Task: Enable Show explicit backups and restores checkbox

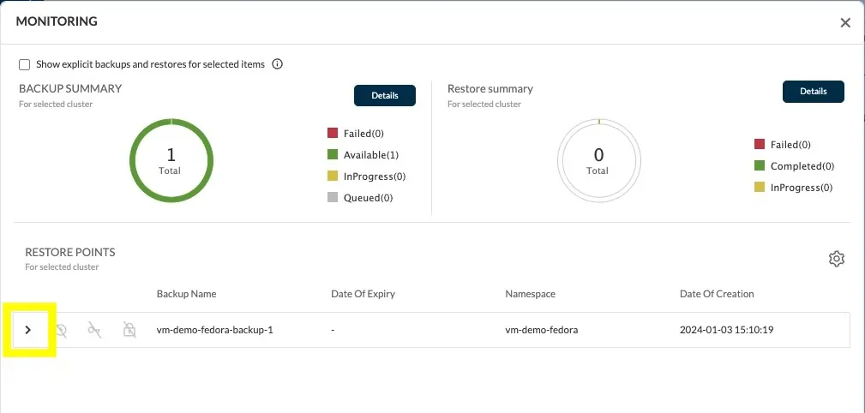Action: pyautogui.click(x=24, y=64)
